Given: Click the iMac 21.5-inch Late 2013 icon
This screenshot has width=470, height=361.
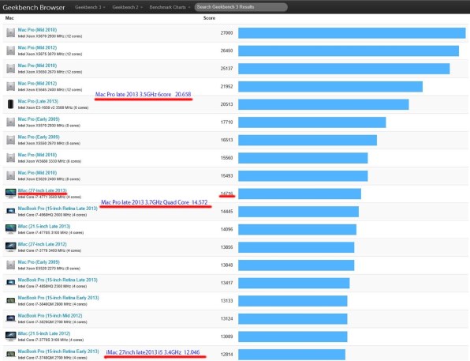Looking at the screenshot, I should (x=11, y=229).
